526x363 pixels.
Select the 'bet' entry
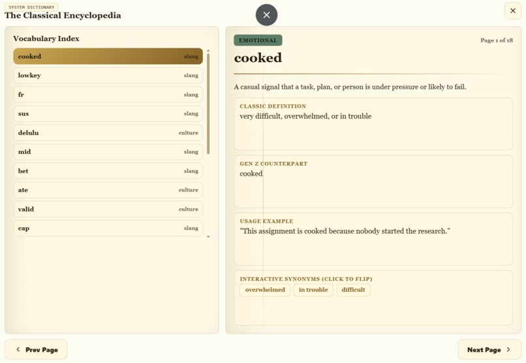tap(108, 171)
